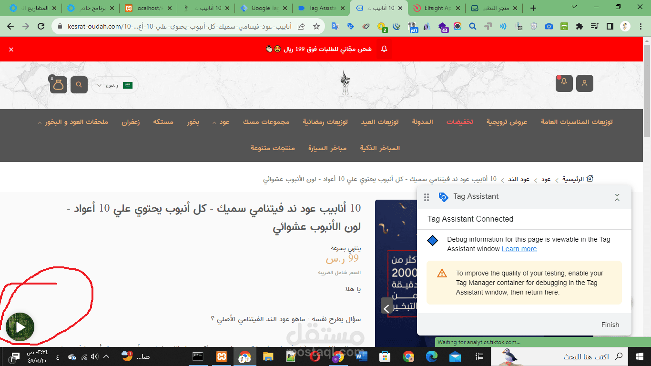The width and height of the screenshot is (651, 366).
Task: Open Microsoft Edge from taskbar
Action: (x=432, y=356)
